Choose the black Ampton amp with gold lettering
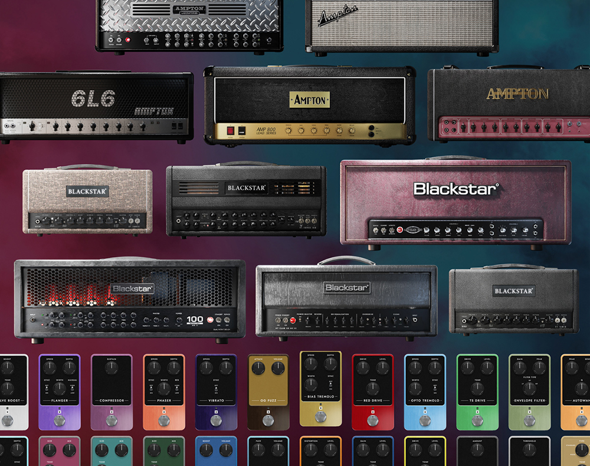 pyautogui.click(x=509, y=103)
